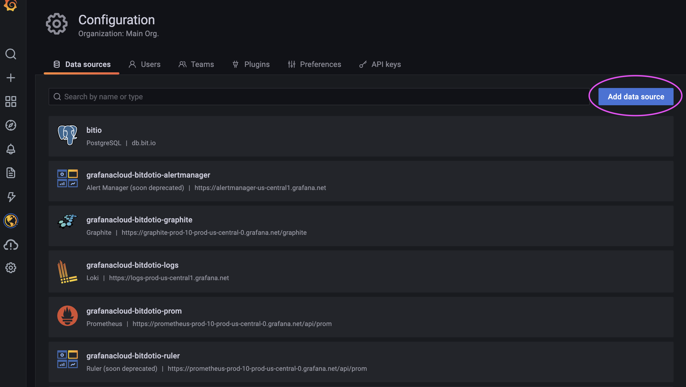Click the lightning bolt sidebar icon
This screenshot has height=387, width=686.
tap(11, 197)
